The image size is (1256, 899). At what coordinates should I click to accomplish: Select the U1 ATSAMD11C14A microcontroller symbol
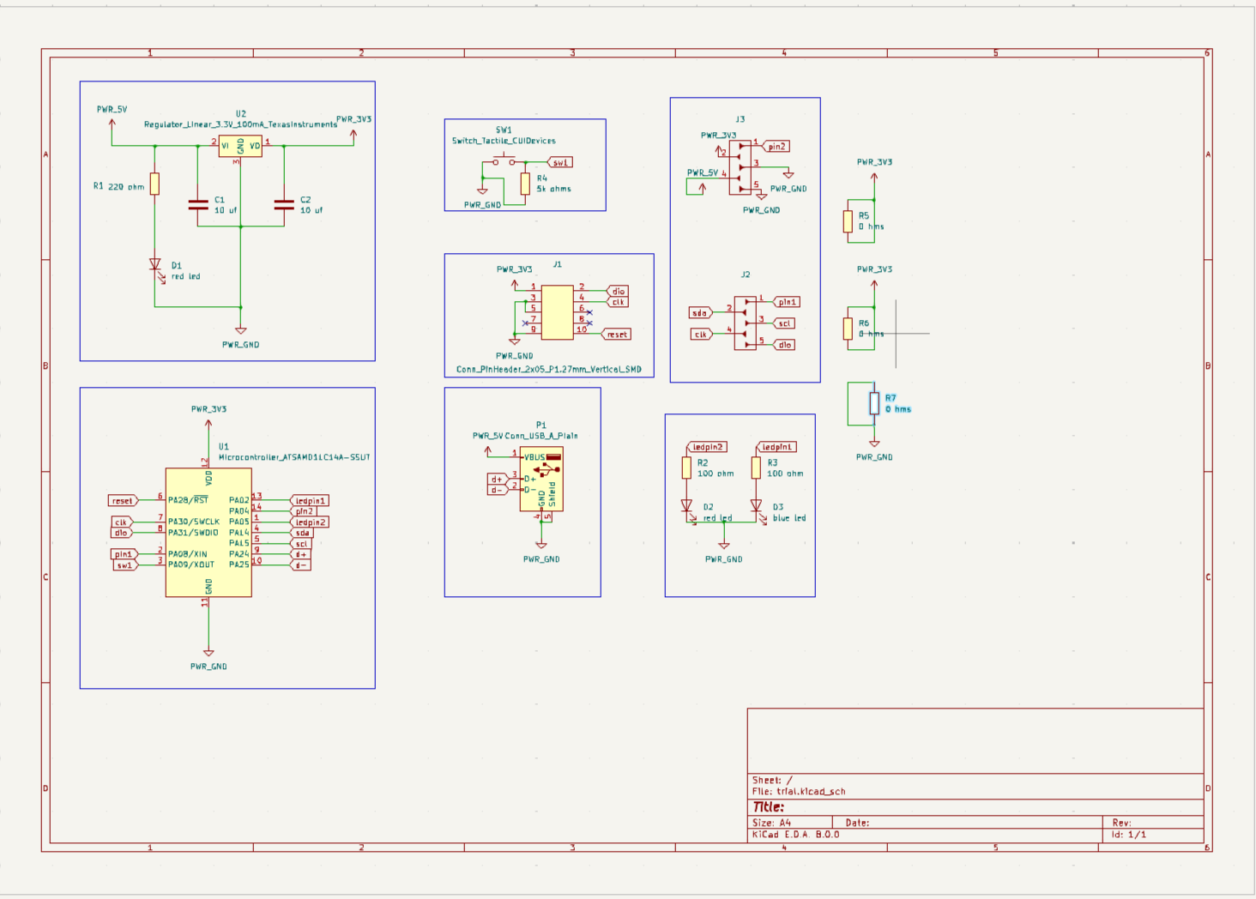[208, 532]
